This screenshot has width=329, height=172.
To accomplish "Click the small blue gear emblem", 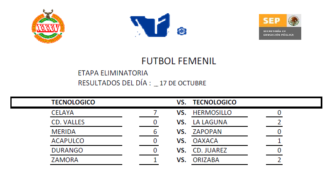I will coord(181,31).
